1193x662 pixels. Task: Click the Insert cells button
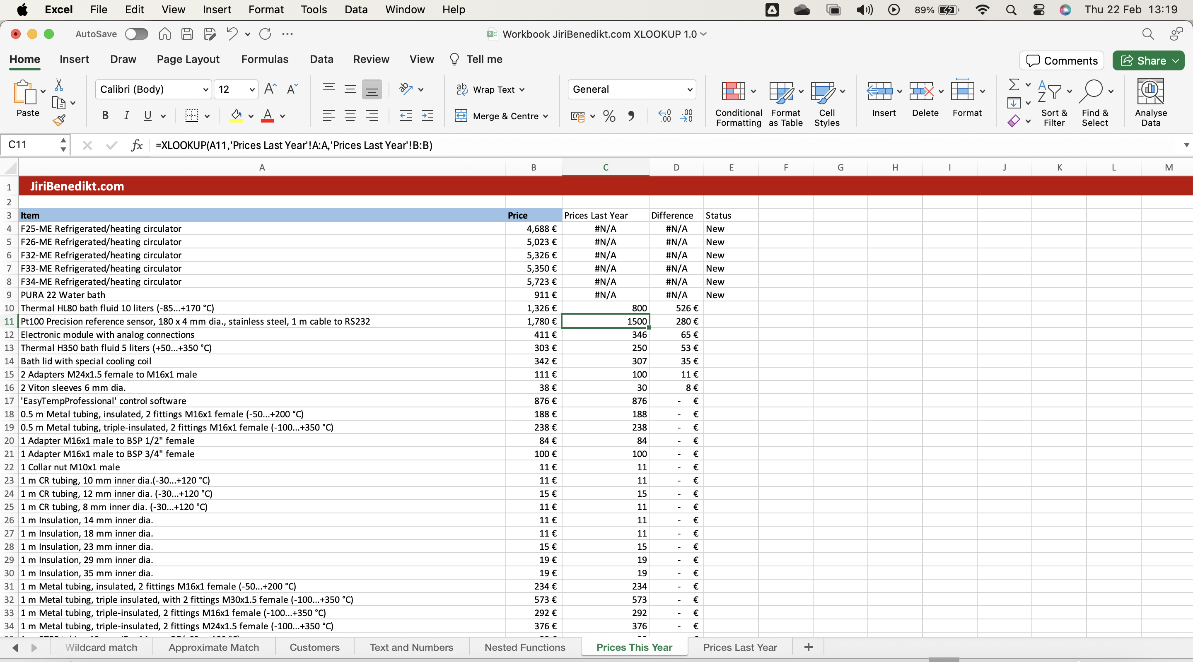pyautogui.click(x=880, y=99)
